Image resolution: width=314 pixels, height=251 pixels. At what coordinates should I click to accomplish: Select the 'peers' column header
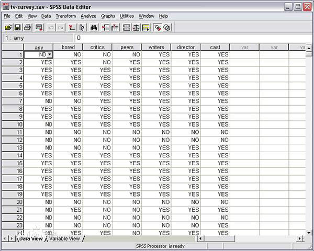coord(127,48)
